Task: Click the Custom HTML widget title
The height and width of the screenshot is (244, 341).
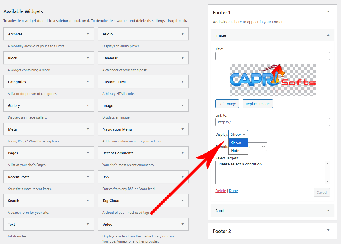Action: click(115, 82)
